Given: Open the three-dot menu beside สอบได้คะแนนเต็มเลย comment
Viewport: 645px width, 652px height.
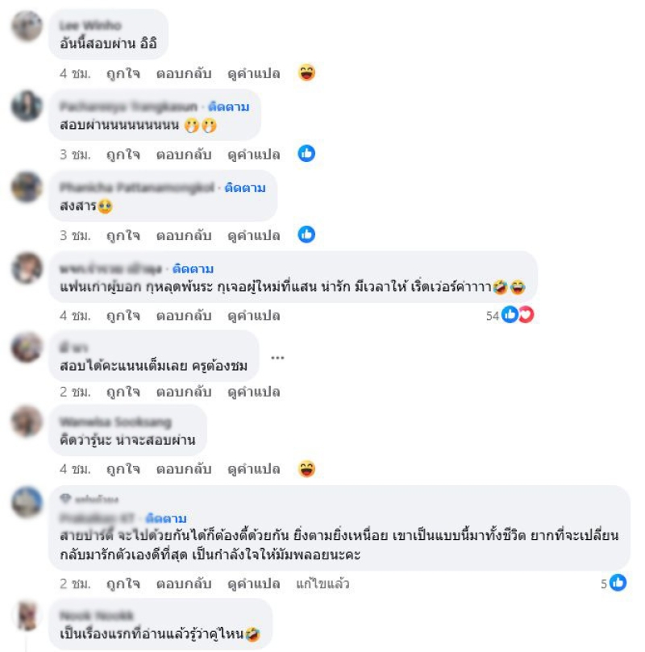Looking at the screenshot, I should point(277,358).
